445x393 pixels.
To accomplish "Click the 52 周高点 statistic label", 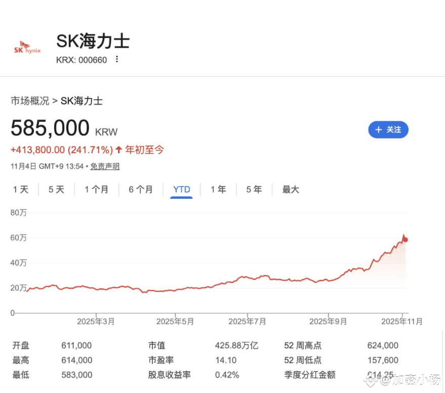I will coord(303,346).
